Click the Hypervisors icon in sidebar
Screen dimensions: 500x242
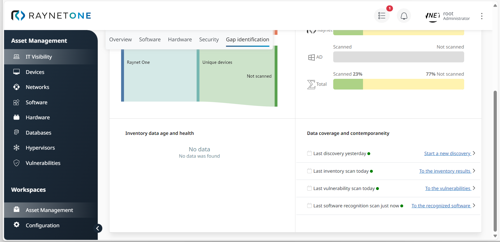click(16, 148)
